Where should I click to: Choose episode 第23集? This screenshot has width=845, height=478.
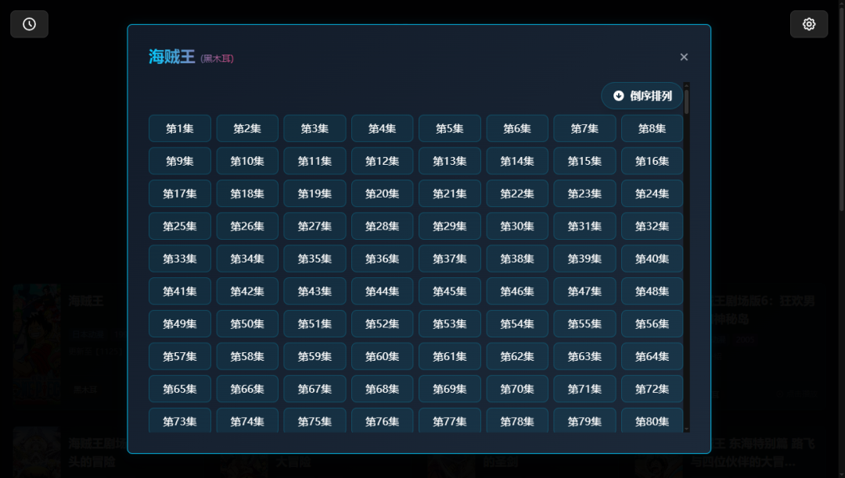[584, 194]
